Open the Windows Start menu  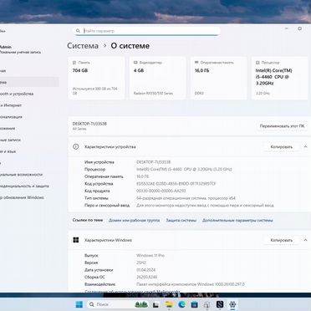point(79,304)
